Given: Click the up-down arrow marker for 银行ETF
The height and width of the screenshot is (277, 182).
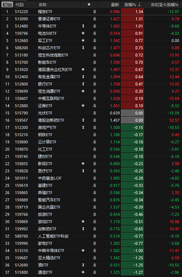Looking at the screenshot, I should pyautogui.click(x=83, y=84).
